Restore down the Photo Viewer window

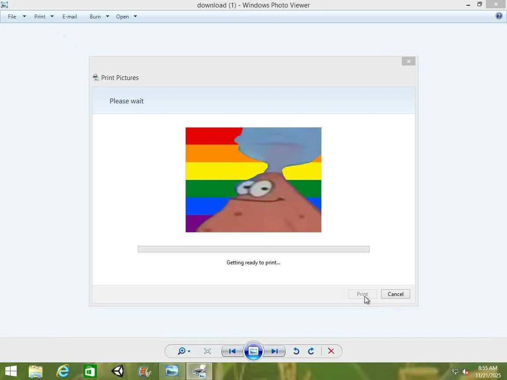[480, 4]
